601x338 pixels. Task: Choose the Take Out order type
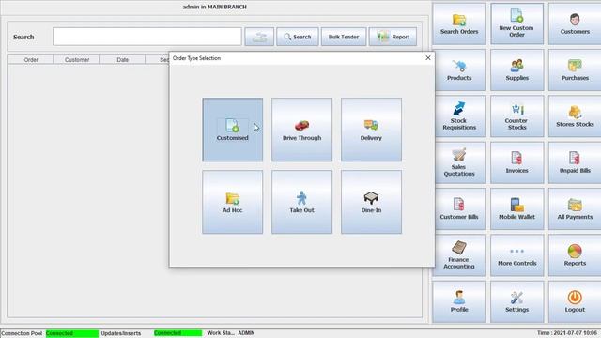pos(301,202)
